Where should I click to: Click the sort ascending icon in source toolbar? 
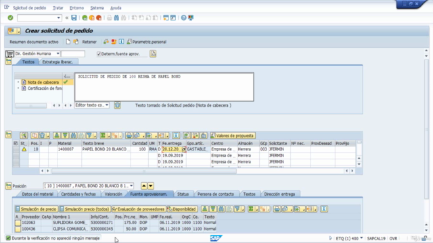204,209
